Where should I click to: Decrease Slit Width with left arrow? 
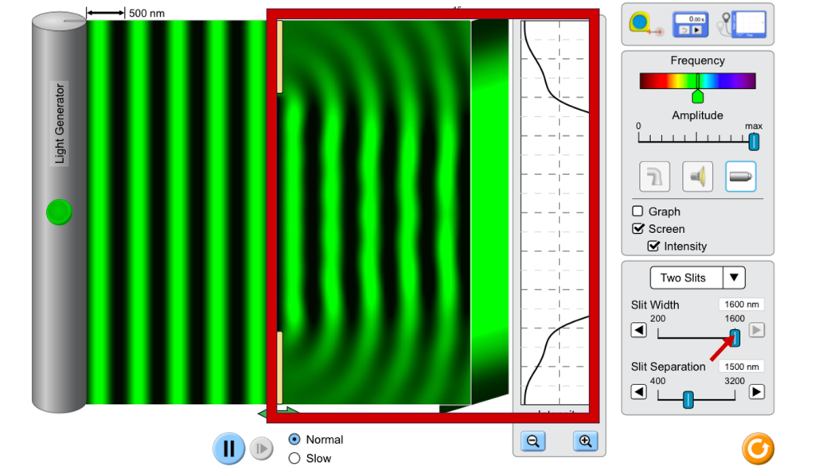point(638,330)
